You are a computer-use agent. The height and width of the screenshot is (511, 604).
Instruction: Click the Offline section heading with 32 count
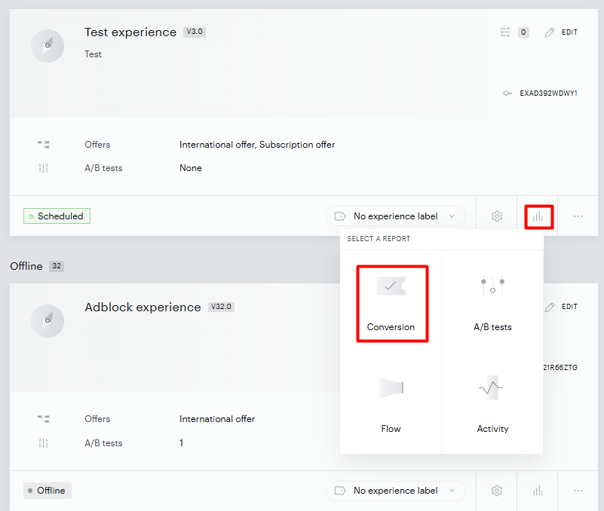tap(37, 266)
